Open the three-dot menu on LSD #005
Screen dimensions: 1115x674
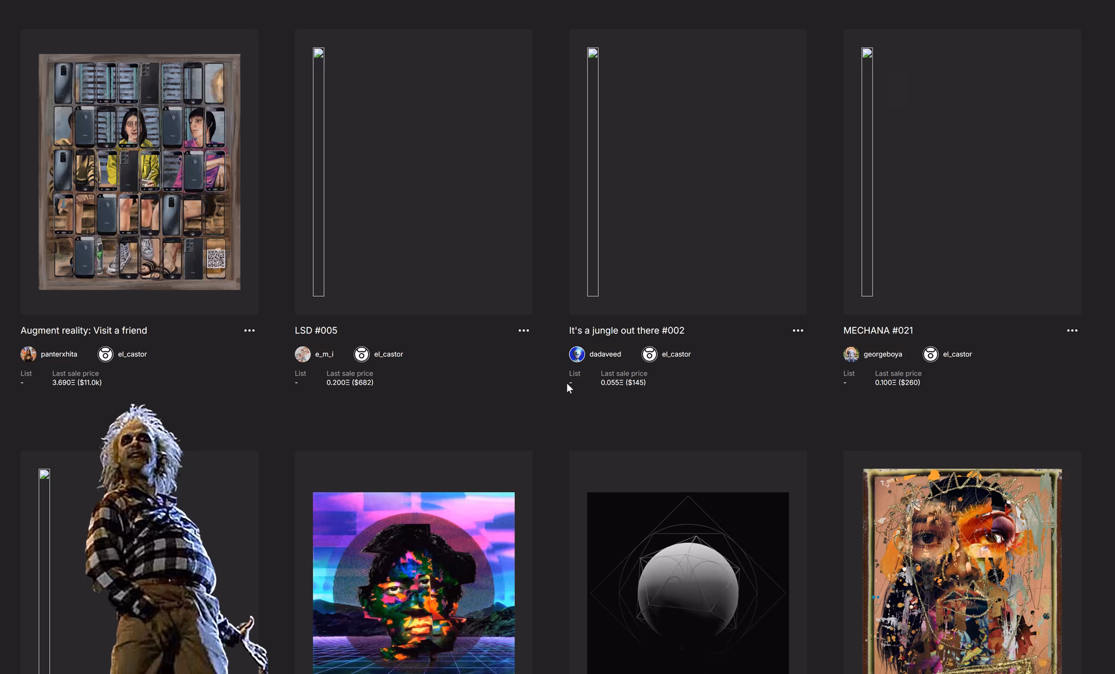click(x=524, y=330)
